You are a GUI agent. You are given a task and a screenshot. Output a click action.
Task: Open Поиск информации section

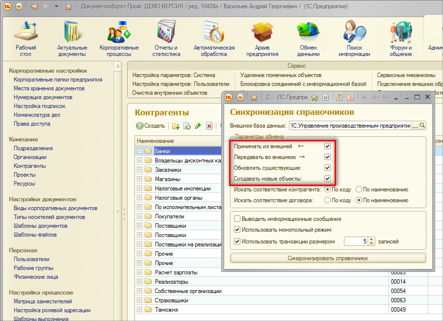[354, 39]
